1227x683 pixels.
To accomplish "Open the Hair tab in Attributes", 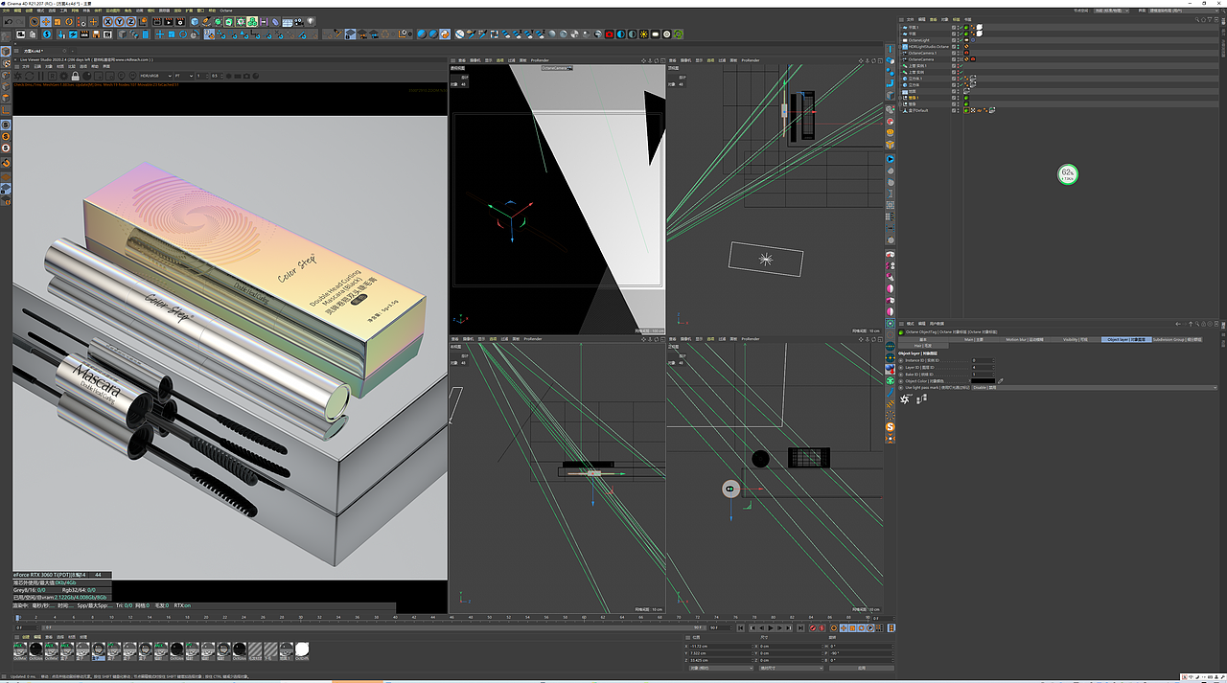I will [x=923, y=346].
